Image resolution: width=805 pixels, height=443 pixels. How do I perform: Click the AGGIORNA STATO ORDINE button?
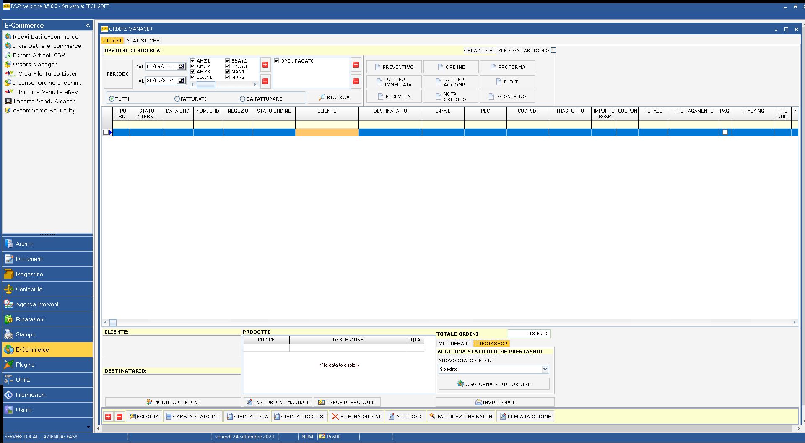click(494, 384)
